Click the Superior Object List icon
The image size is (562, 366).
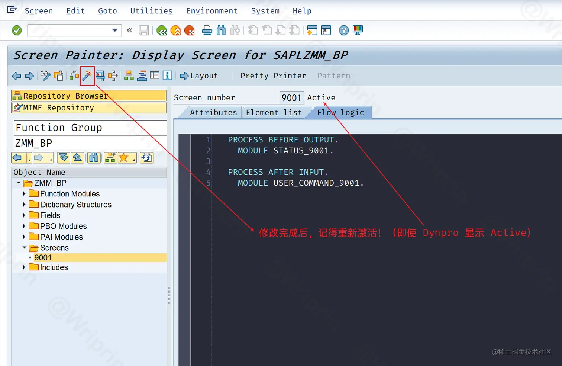pos(110,158)
